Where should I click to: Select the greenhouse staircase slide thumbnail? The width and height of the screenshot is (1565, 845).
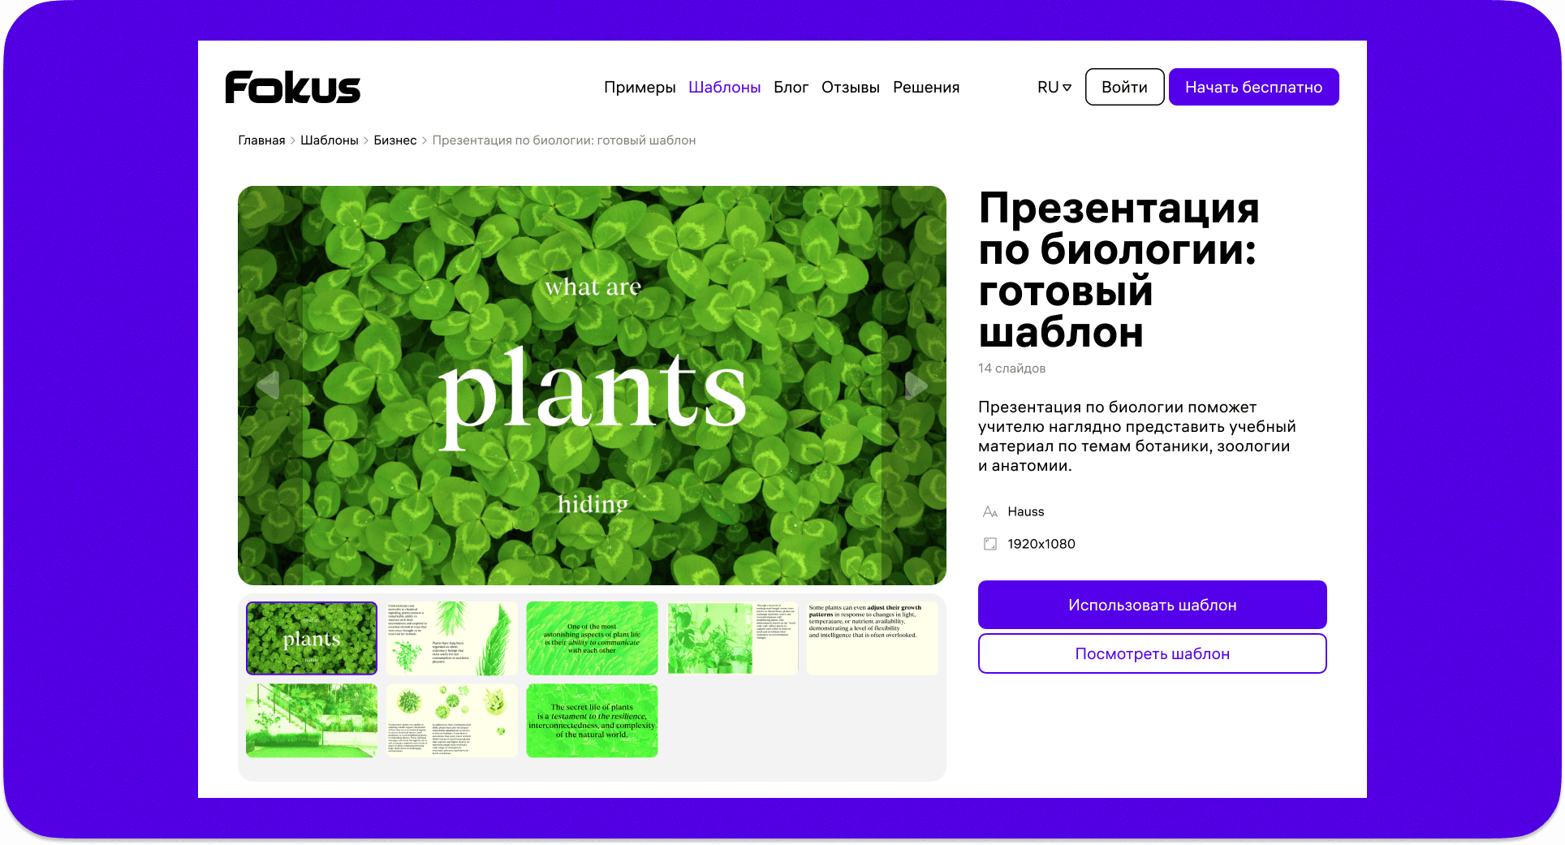312,721
